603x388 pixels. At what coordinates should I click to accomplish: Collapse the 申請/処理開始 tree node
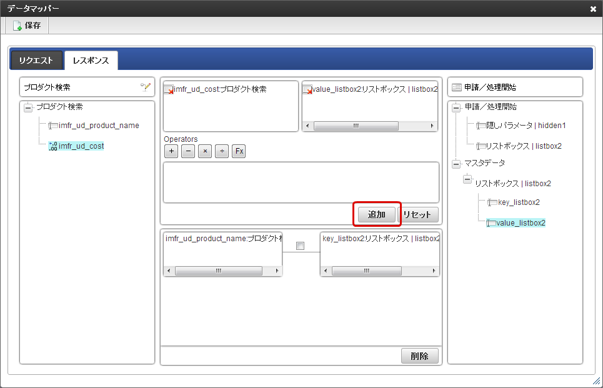tap(456, 107)
